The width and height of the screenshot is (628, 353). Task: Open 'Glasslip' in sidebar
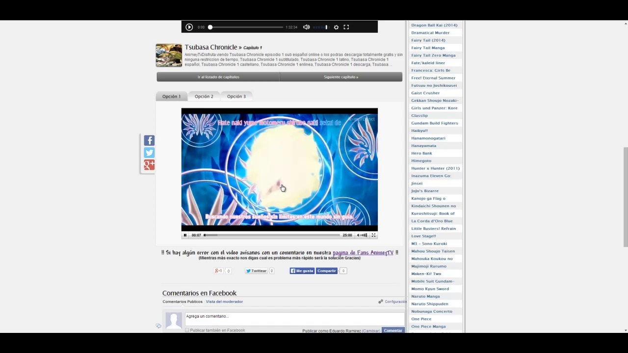419,116
